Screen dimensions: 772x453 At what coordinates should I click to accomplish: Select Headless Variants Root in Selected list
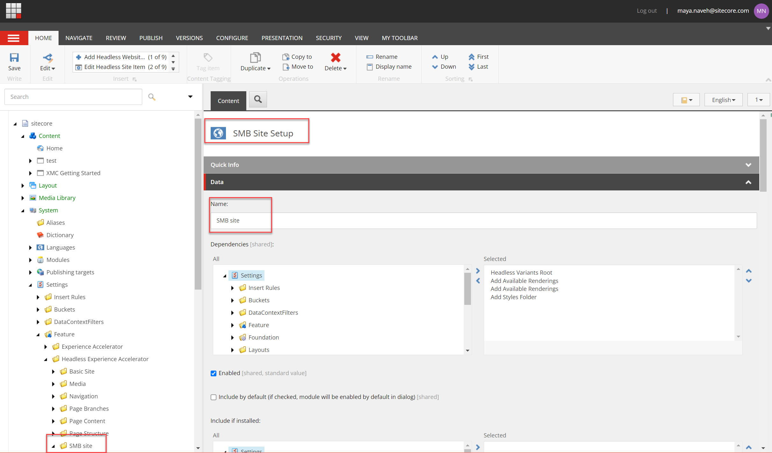point(521,272)
